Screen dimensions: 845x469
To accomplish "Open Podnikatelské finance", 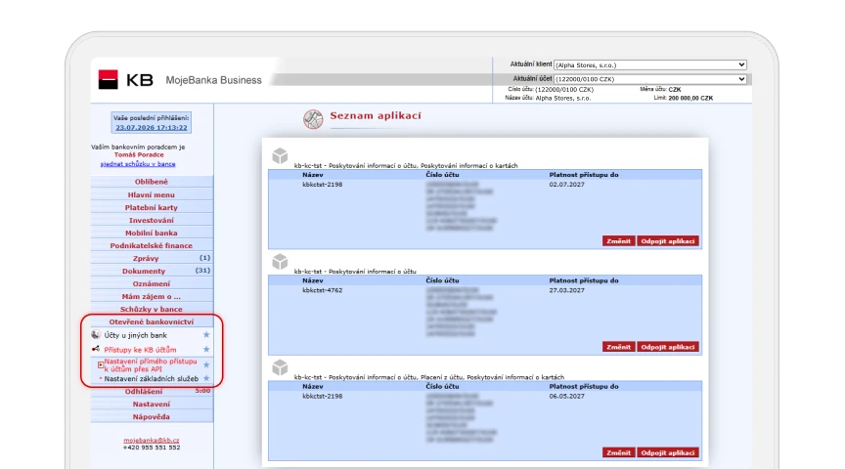I will pos(152,245).
